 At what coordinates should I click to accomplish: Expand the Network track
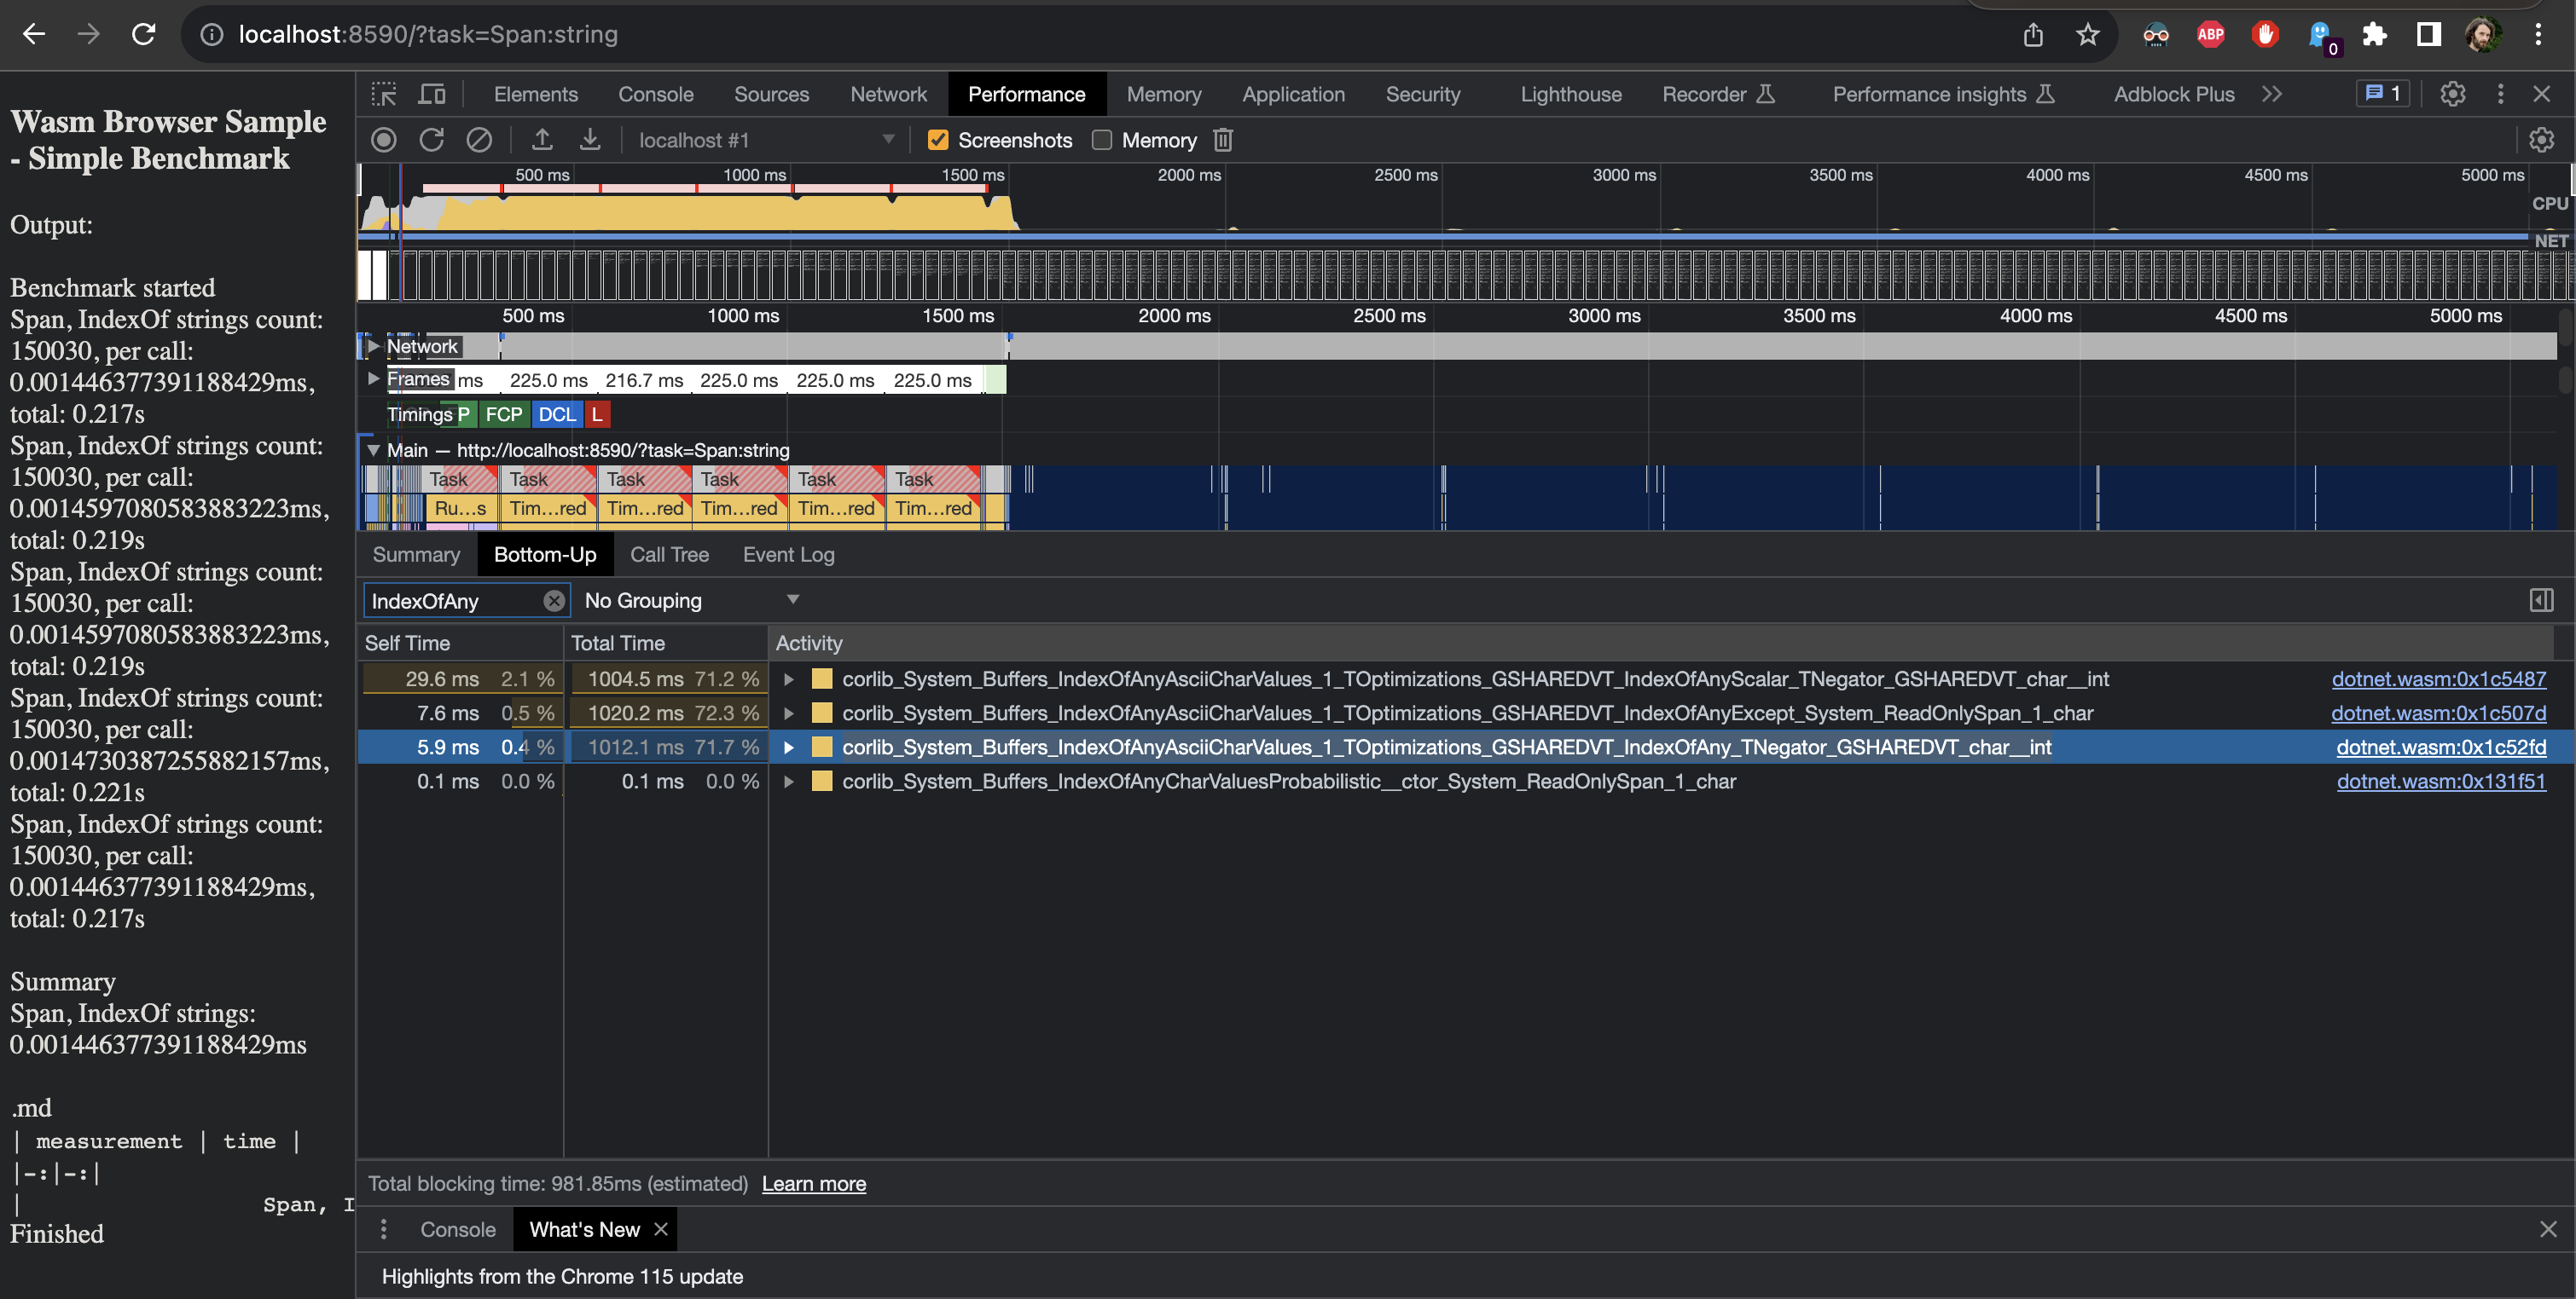[373, 346]
